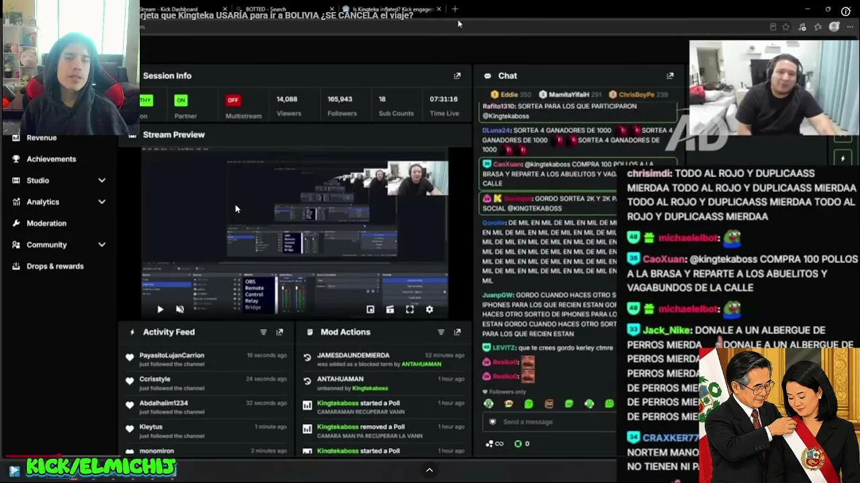Click the Mod Actions panel icon
This screenshot has width=860, height=483.
click(x=309, y=332)
